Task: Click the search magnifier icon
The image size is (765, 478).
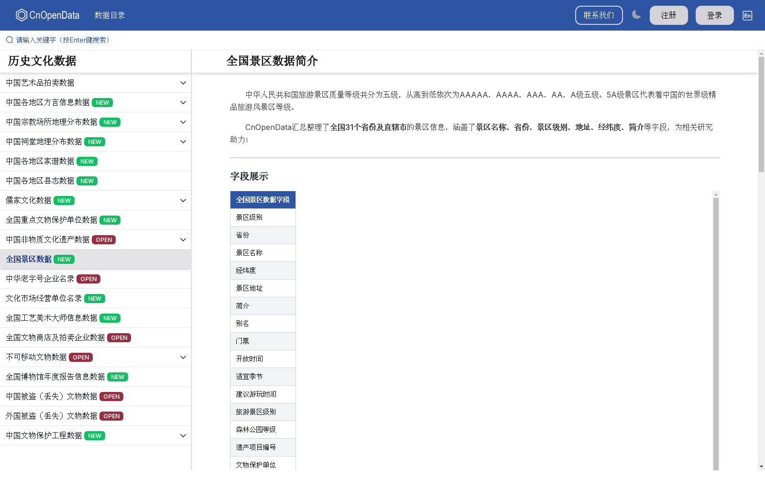Action: click(10, 40)
